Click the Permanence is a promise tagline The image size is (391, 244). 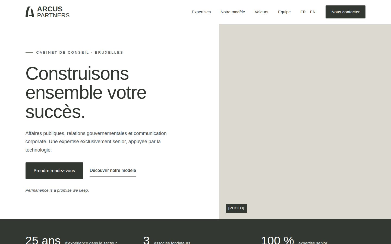[x=57, y=190]
